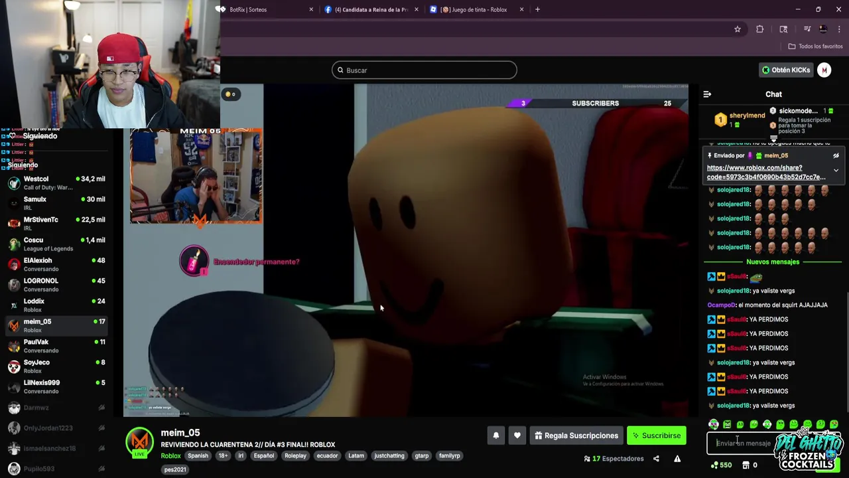
Task: Toggle stream notifications bell
Action: 495,436
